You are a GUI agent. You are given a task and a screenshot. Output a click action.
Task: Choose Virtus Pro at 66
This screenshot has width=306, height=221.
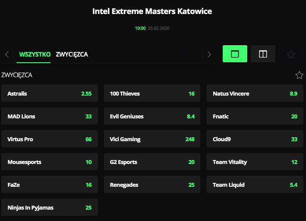click(50, 139)
